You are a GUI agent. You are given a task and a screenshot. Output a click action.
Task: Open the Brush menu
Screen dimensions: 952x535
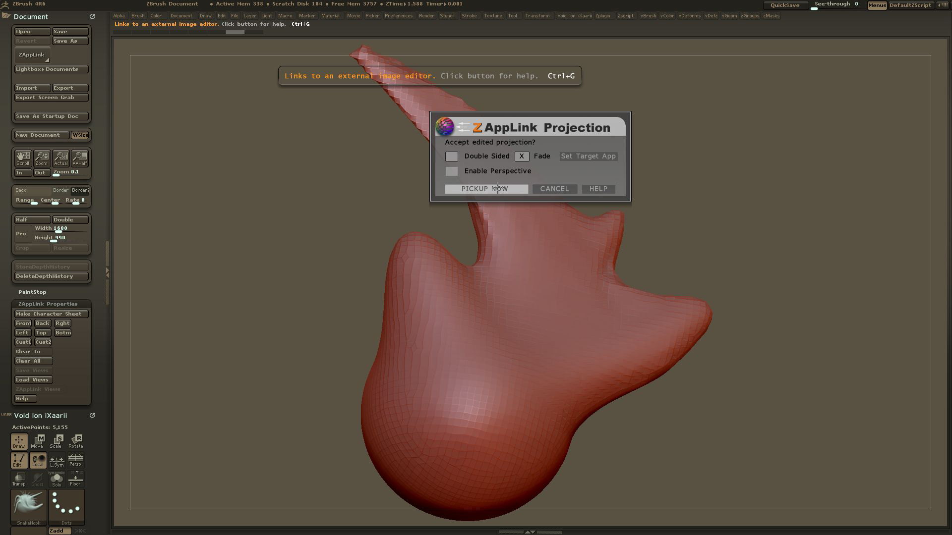(138, 16)
